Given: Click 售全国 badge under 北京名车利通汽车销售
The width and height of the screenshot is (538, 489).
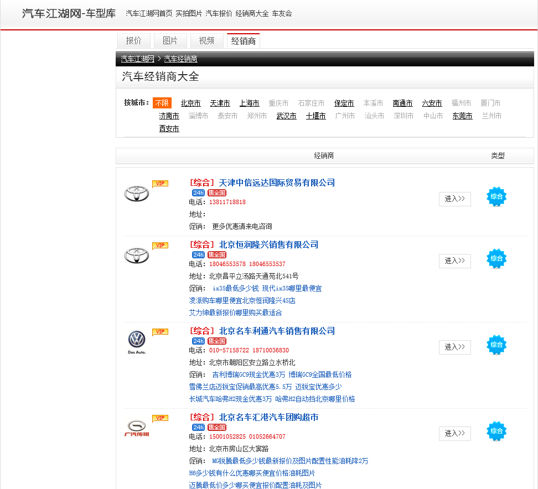Looking at the screenshot, I should click(x=217, y=341).
